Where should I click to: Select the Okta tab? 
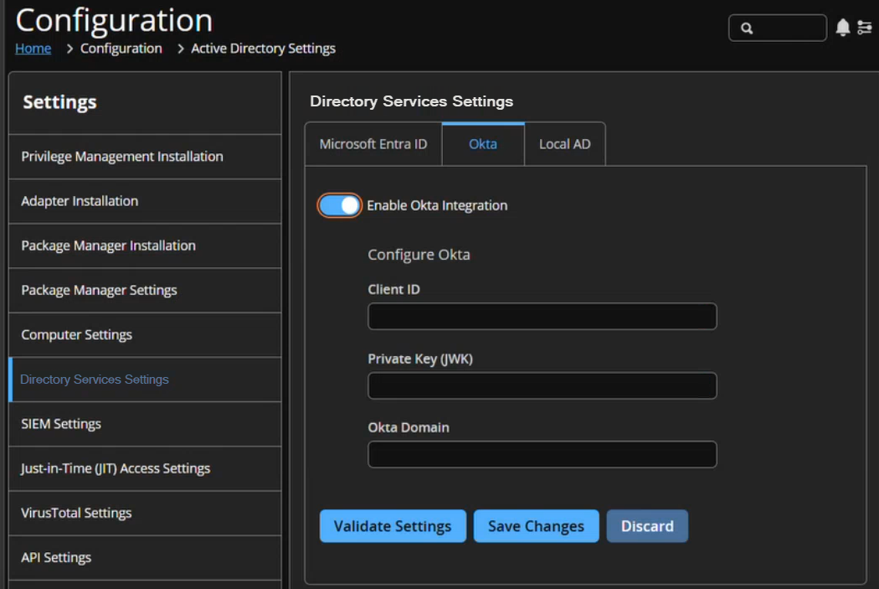pyautogui.click(x=483, y=144)
